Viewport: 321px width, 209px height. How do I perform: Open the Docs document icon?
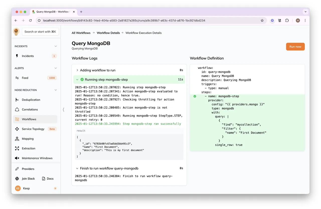click(x=44, y=179)
